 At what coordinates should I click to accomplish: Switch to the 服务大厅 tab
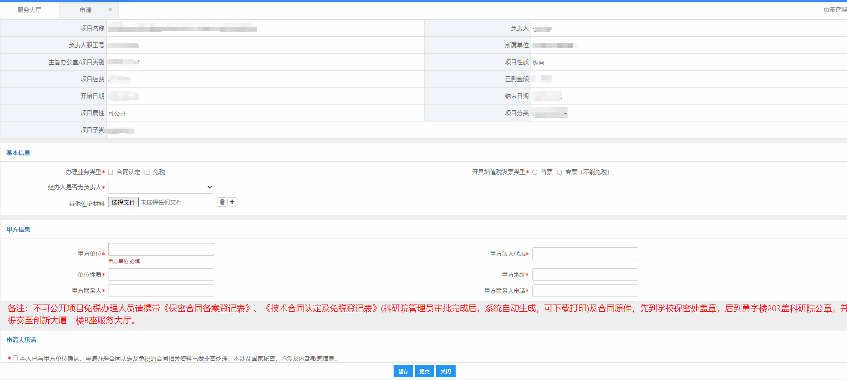[29, 10]
